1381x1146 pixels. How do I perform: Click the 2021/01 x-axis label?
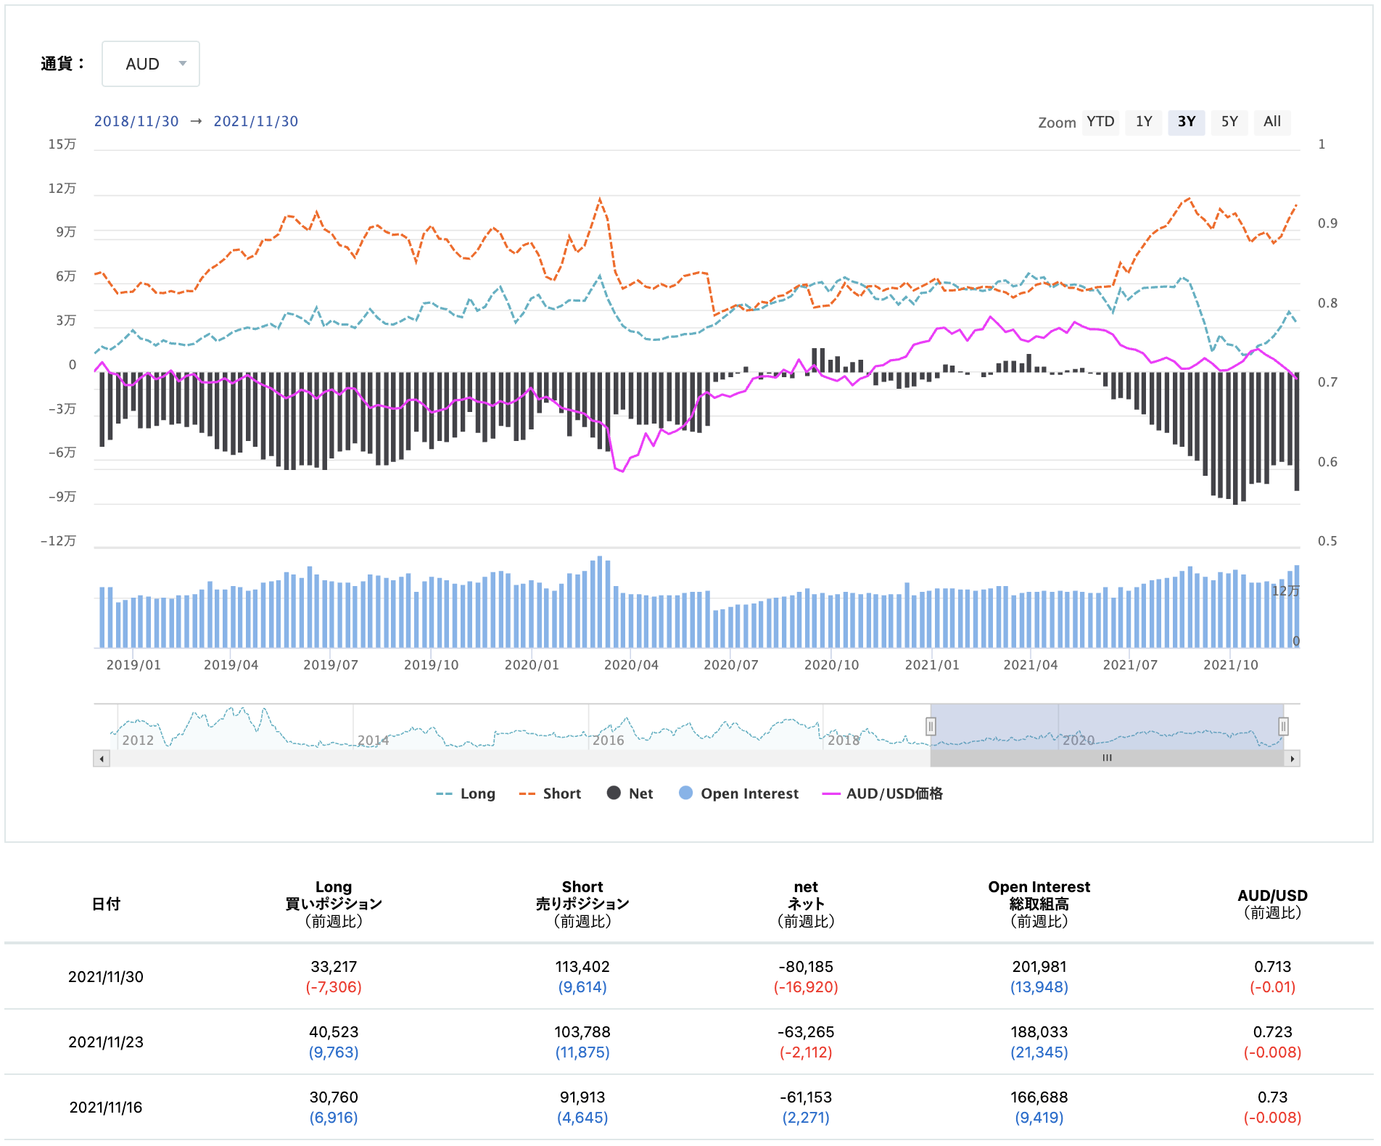(x=932, y=664)
